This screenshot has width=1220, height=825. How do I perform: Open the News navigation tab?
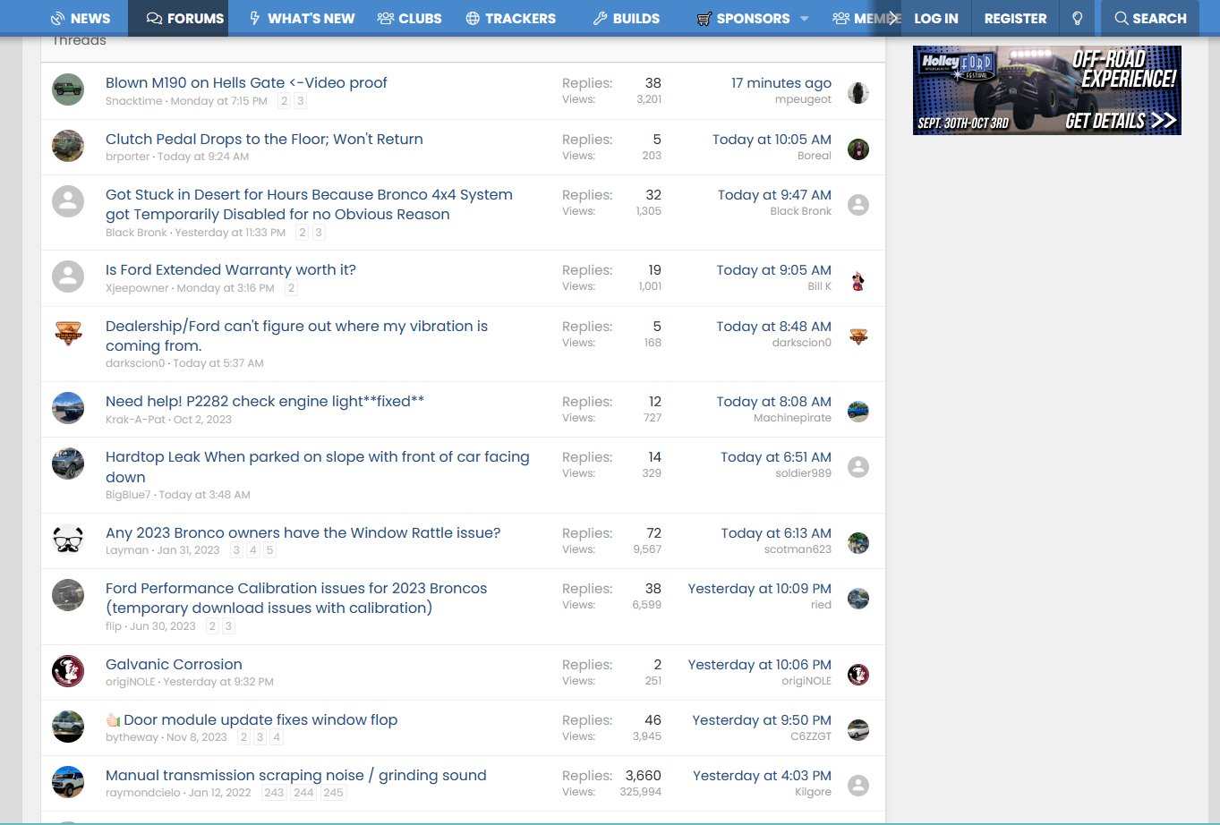pyautogui.click(x=81, y=18)
